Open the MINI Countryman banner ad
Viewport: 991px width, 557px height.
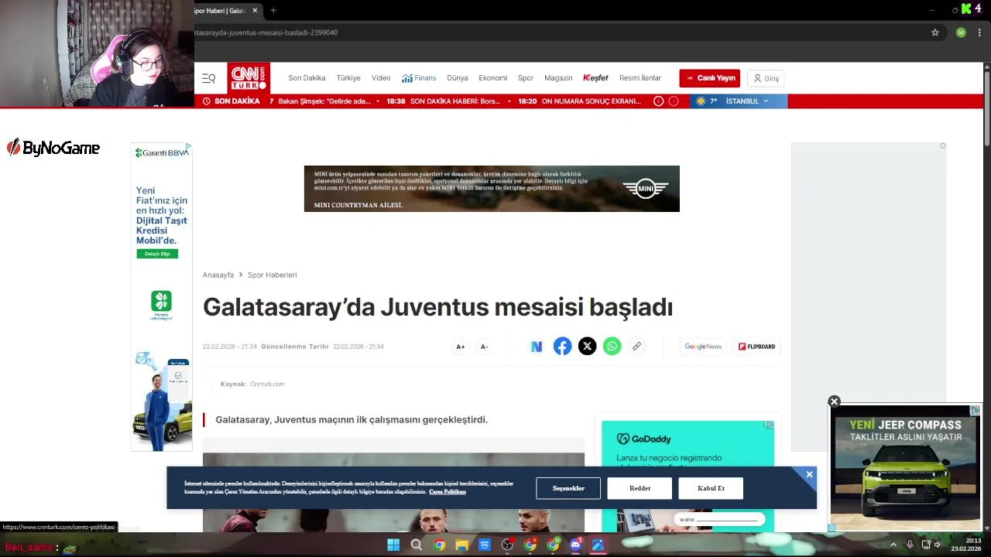point(492,189)
